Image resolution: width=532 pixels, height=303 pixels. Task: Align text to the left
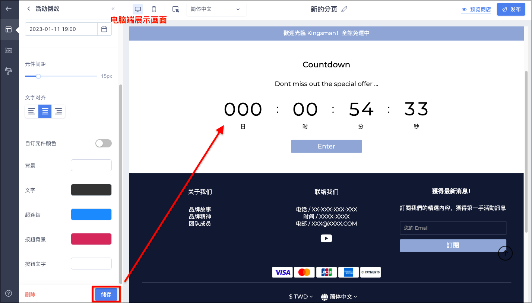point(32,111)
